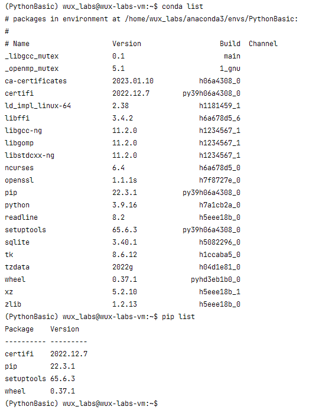Click setuptools 65.6.3 in pip list

[40, 379]
